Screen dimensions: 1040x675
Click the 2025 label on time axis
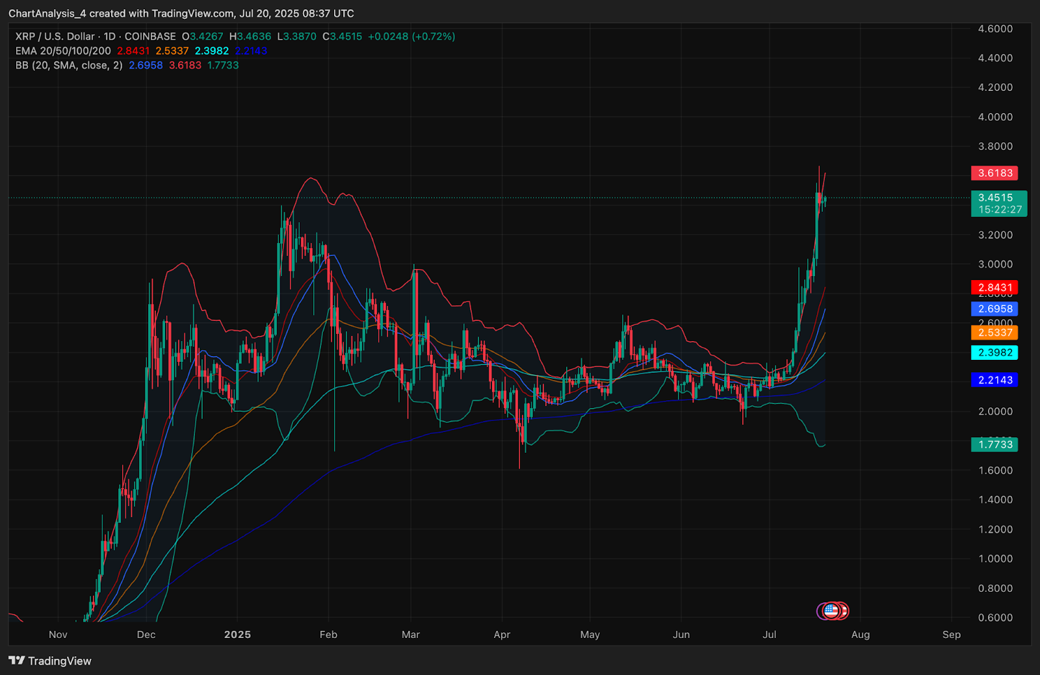[x=237, y=634]
